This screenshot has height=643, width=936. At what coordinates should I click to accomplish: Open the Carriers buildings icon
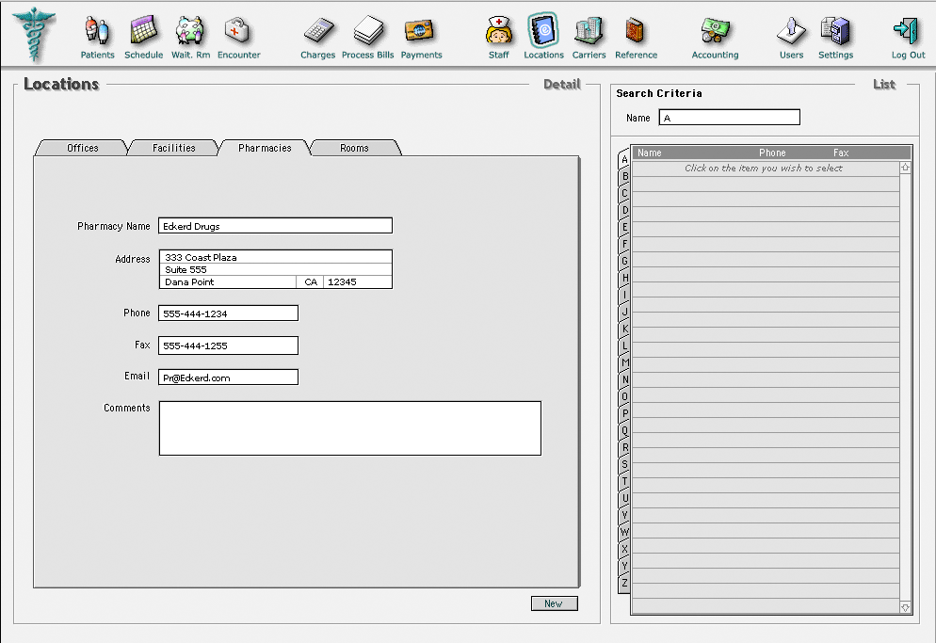point(589,30)
